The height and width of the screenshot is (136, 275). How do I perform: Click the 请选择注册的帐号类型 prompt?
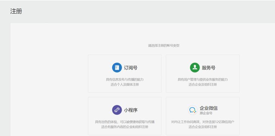(x=164, y=46)
